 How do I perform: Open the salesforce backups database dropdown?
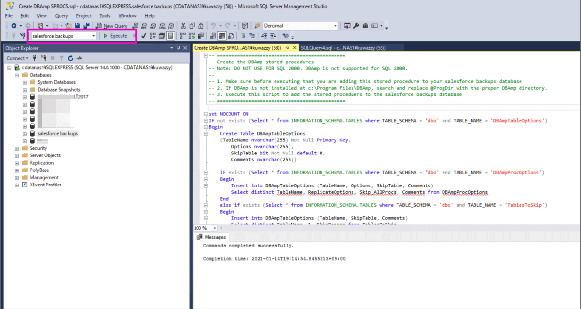pos(93,36)
